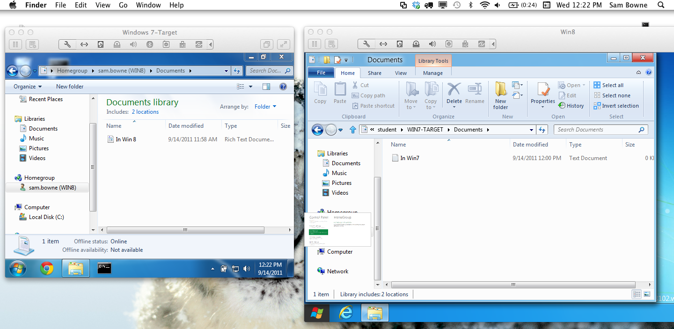The height and width of the screenshot is (329, 674).
Task: Click Bluetooth icon in Windows 7-Target VM toolbar
Action: coord(150,44)
